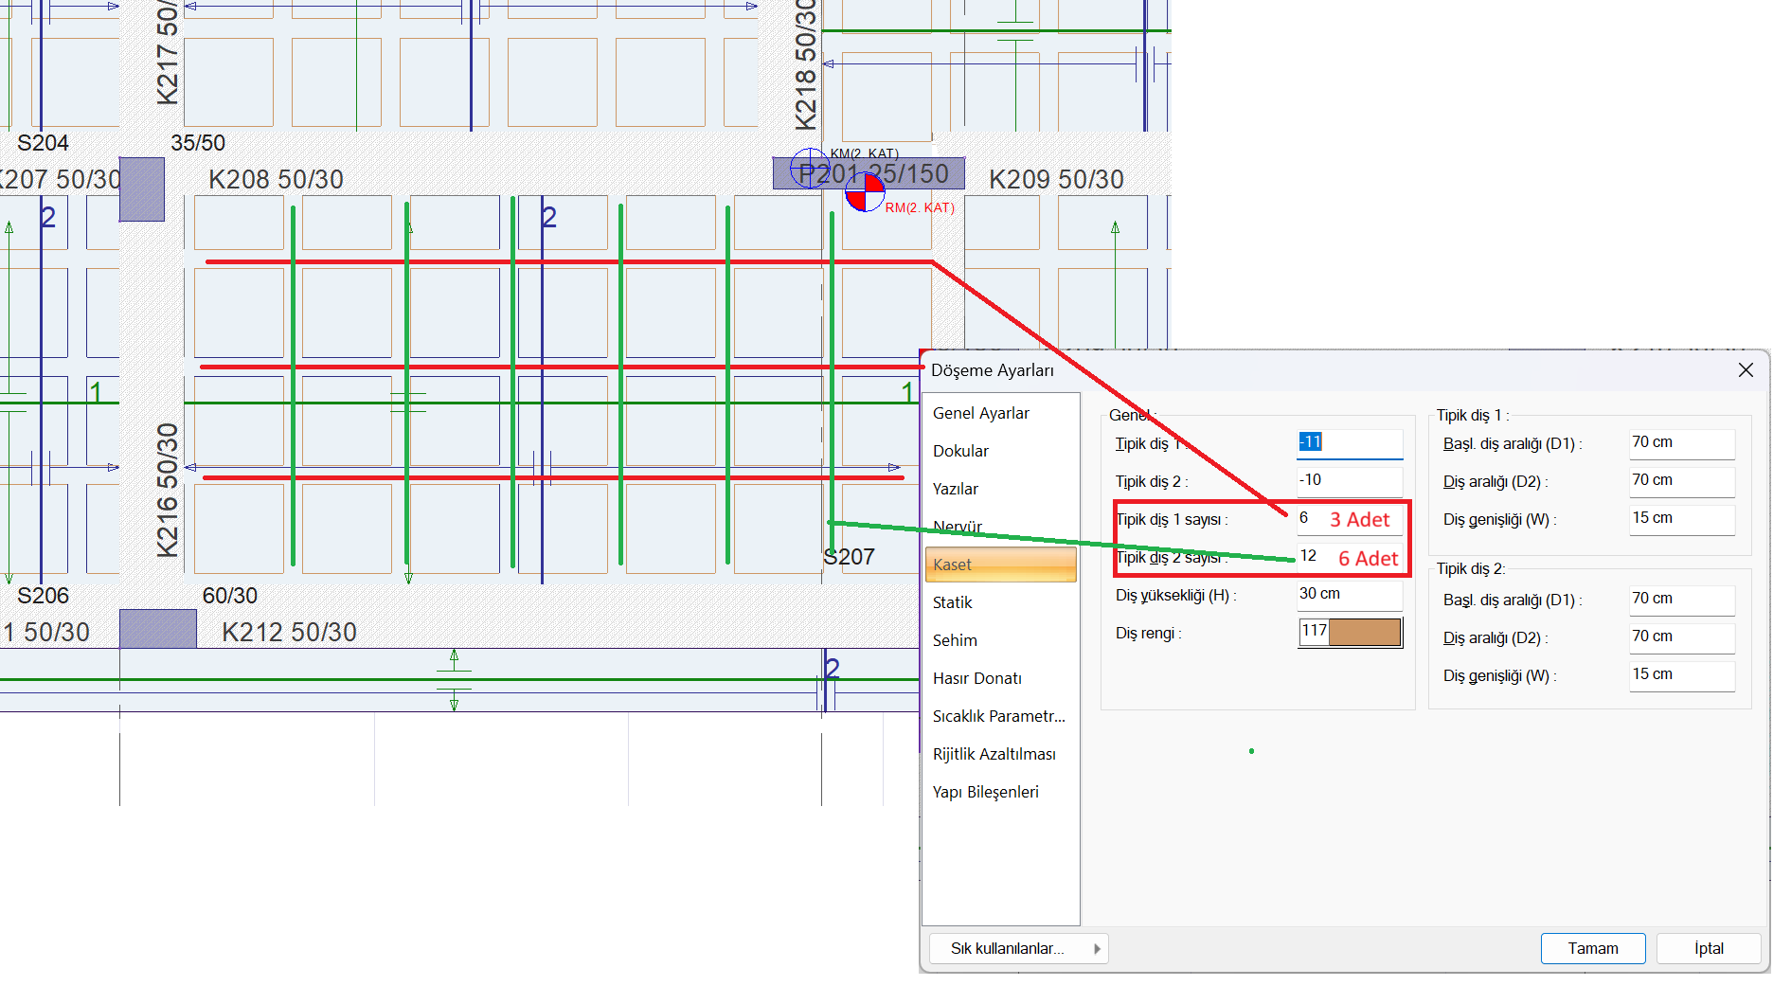Select the K208 50/30 beam label

276,179
